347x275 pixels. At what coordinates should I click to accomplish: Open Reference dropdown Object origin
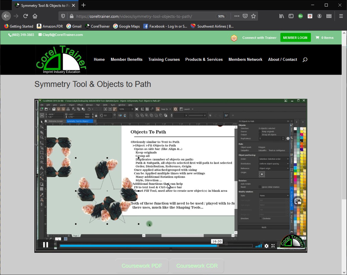coord(274,168)
